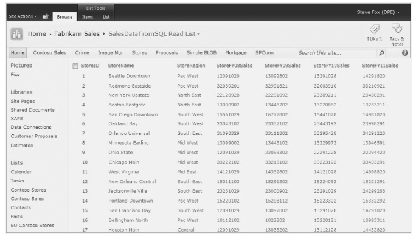This screenshot has height=239, width=416.
Task: Open the Mortgage navigation item
Action: (236, 52)
